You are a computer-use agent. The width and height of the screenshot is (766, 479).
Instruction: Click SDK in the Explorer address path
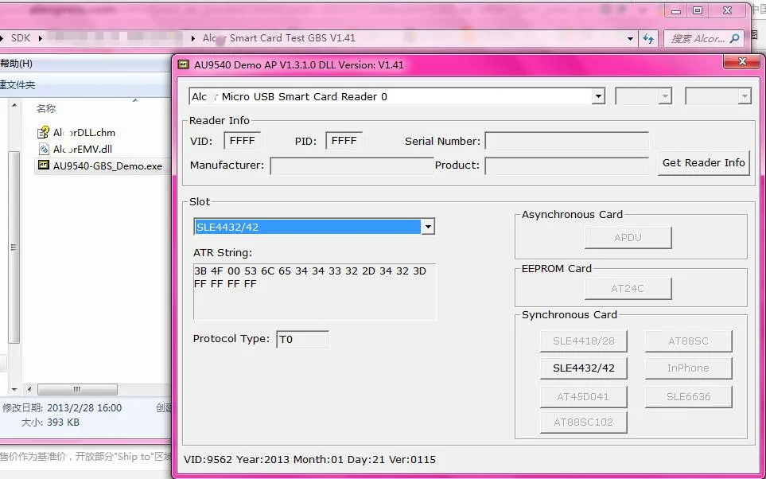pyautogui.click(x=21, y=37)
